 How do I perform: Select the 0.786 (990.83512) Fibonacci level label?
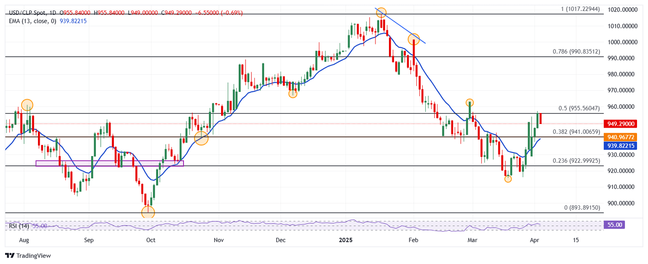click(576, 52)
